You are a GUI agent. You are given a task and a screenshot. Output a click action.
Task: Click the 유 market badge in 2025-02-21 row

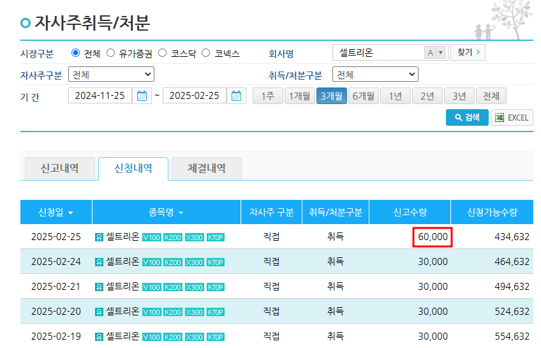99,287
